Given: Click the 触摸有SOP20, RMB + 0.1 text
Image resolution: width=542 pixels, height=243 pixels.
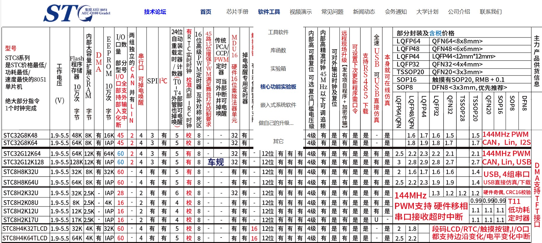Looking at the screenshot, I should click(468, 80).
